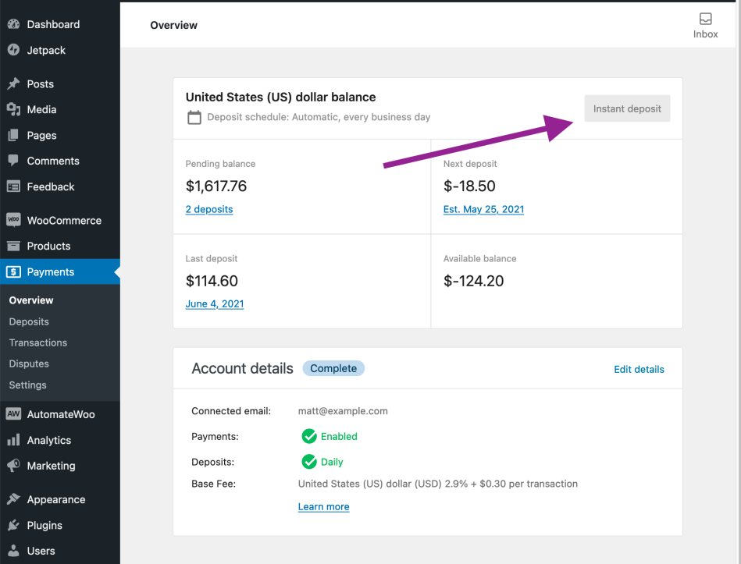Go to Disputes under Payments
741x564 pixels.
click(x=29, y=364)
